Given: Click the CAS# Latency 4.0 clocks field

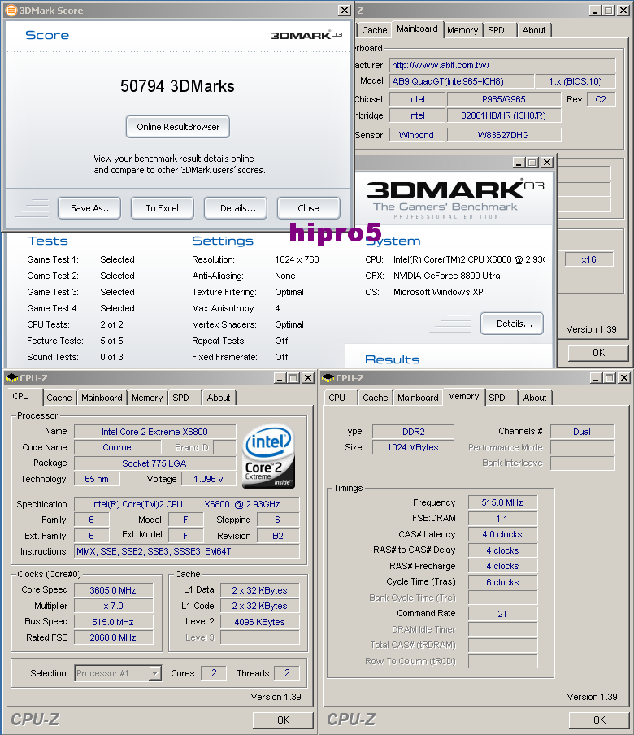Looking at the screenshot, I should (x=502, y=534).
